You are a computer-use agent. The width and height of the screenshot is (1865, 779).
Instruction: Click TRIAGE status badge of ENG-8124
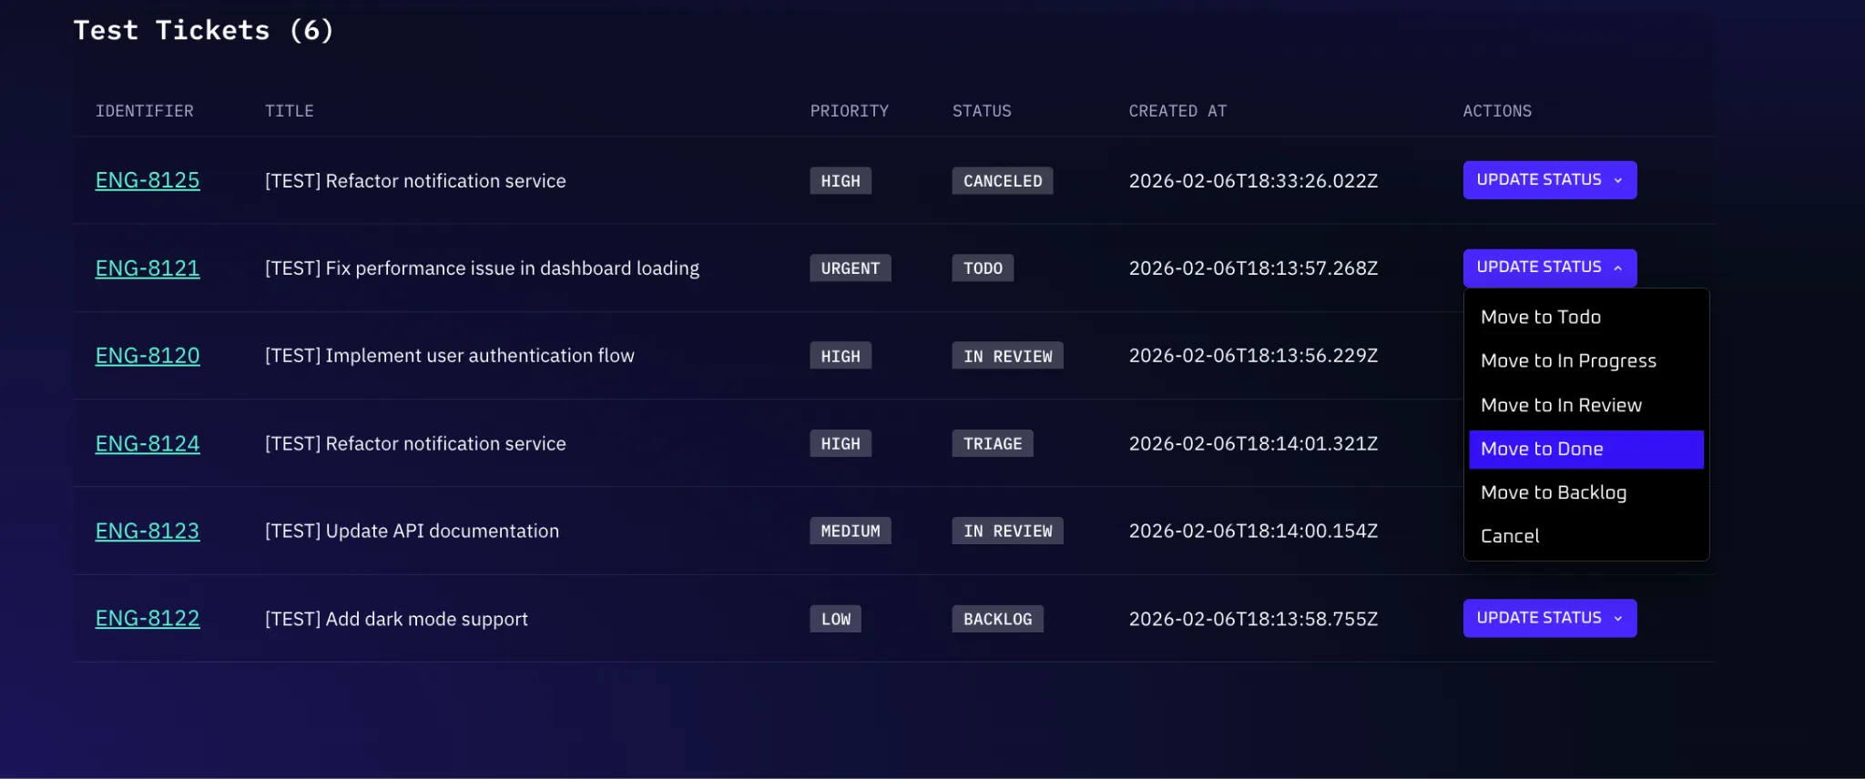coord(993,443)
